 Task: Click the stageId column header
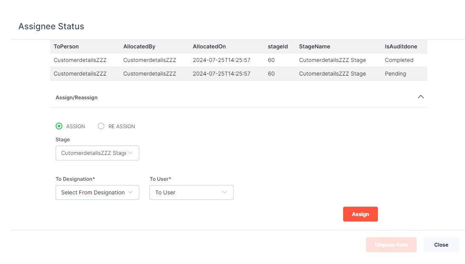(x=278, y=47)
